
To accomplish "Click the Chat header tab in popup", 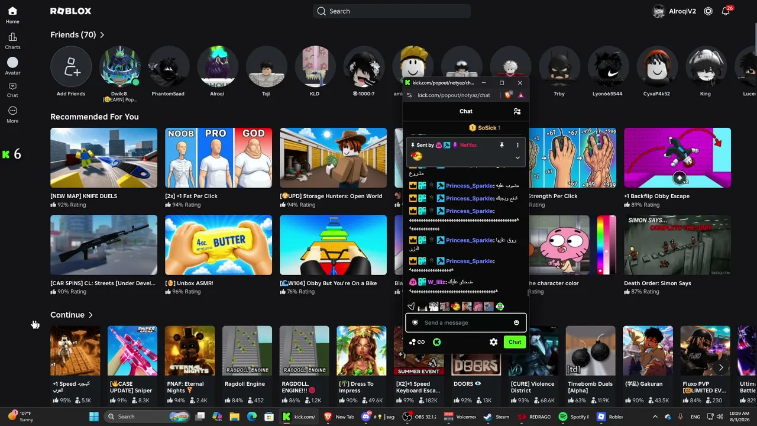I will point(466,111).
